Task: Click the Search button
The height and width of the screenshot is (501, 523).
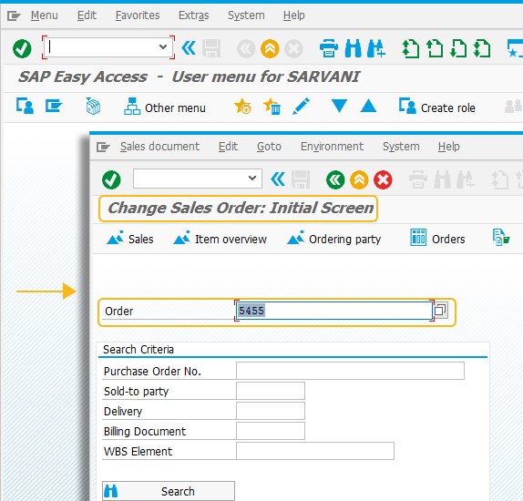Action: [x=169, y=491]
